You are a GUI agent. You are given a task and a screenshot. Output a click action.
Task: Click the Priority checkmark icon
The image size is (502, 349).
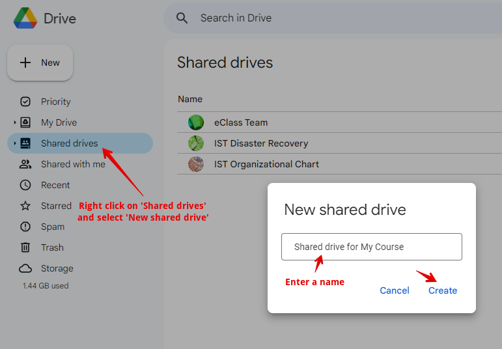click(x=25, y=102)
